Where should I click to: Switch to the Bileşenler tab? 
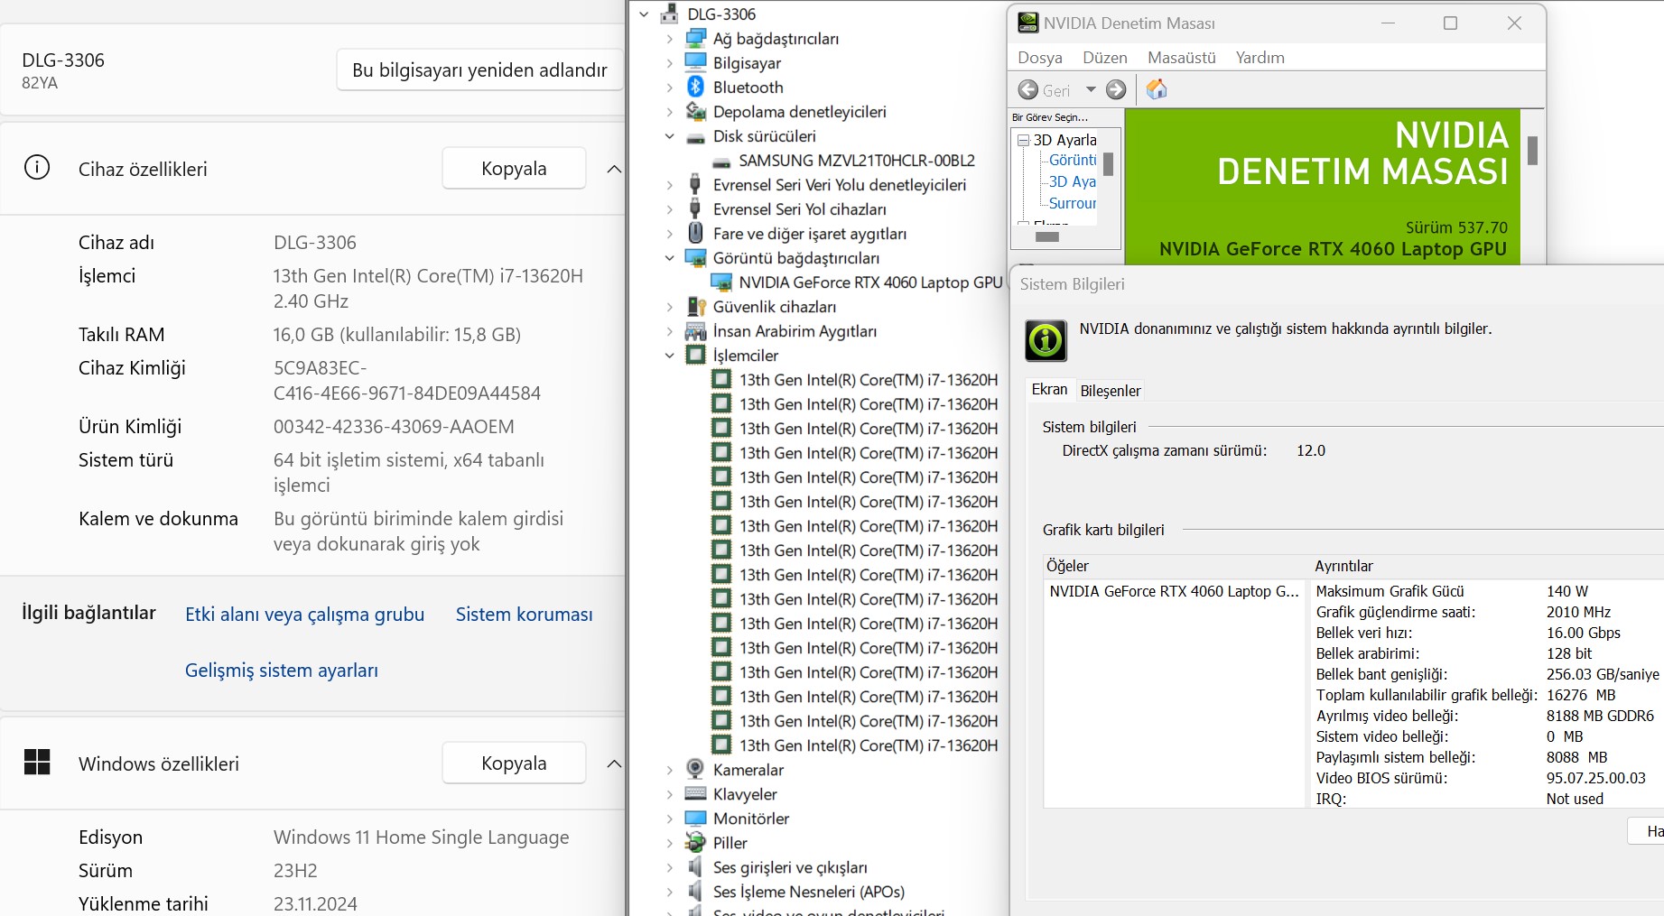pos(1111,391)
